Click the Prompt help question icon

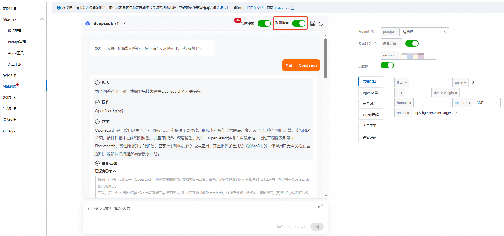pos(372,31)
